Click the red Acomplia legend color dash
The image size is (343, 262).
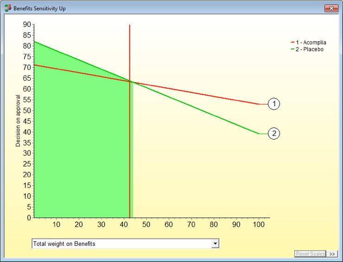292,43
